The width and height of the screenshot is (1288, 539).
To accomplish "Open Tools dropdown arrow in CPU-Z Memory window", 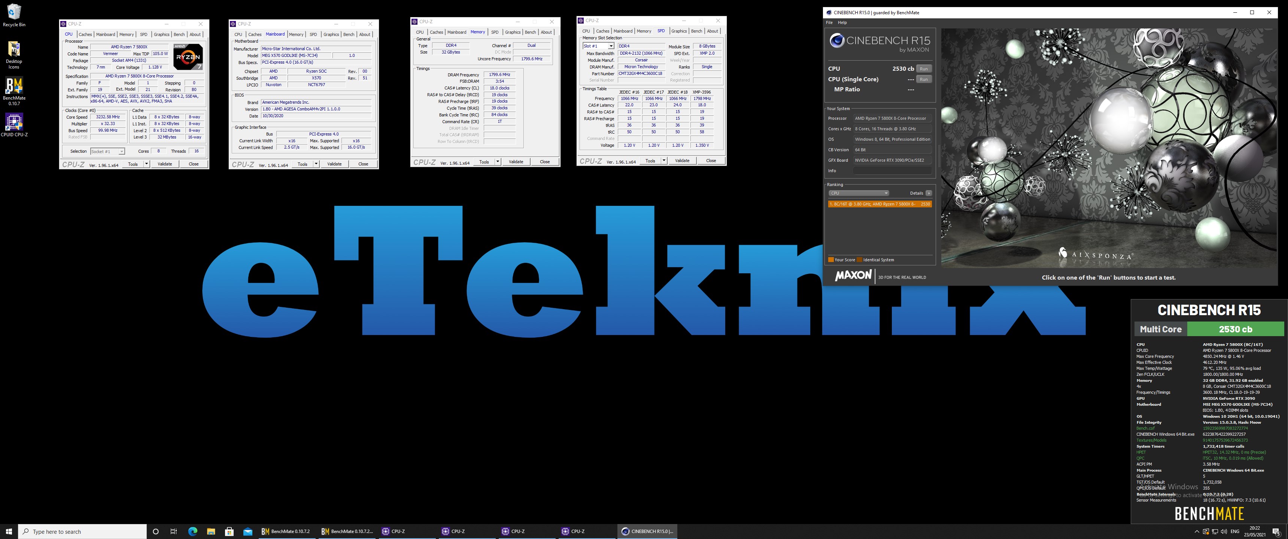I will [498, 161].
